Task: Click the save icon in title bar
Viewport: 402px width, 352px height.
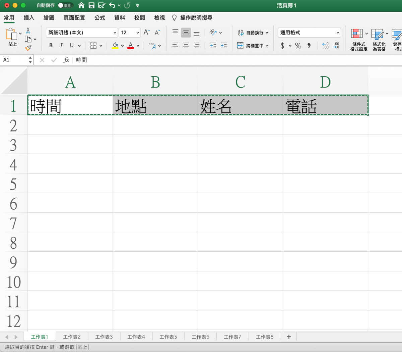Action: click(91, 5)
